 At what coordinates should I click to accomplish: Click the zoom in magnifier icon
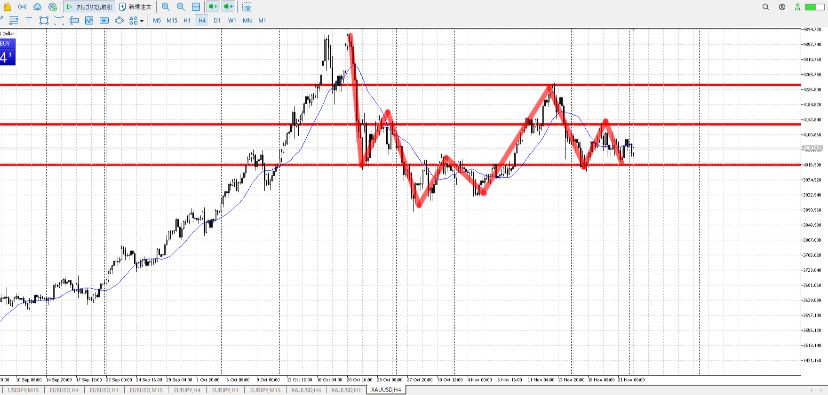click(166, 7)
